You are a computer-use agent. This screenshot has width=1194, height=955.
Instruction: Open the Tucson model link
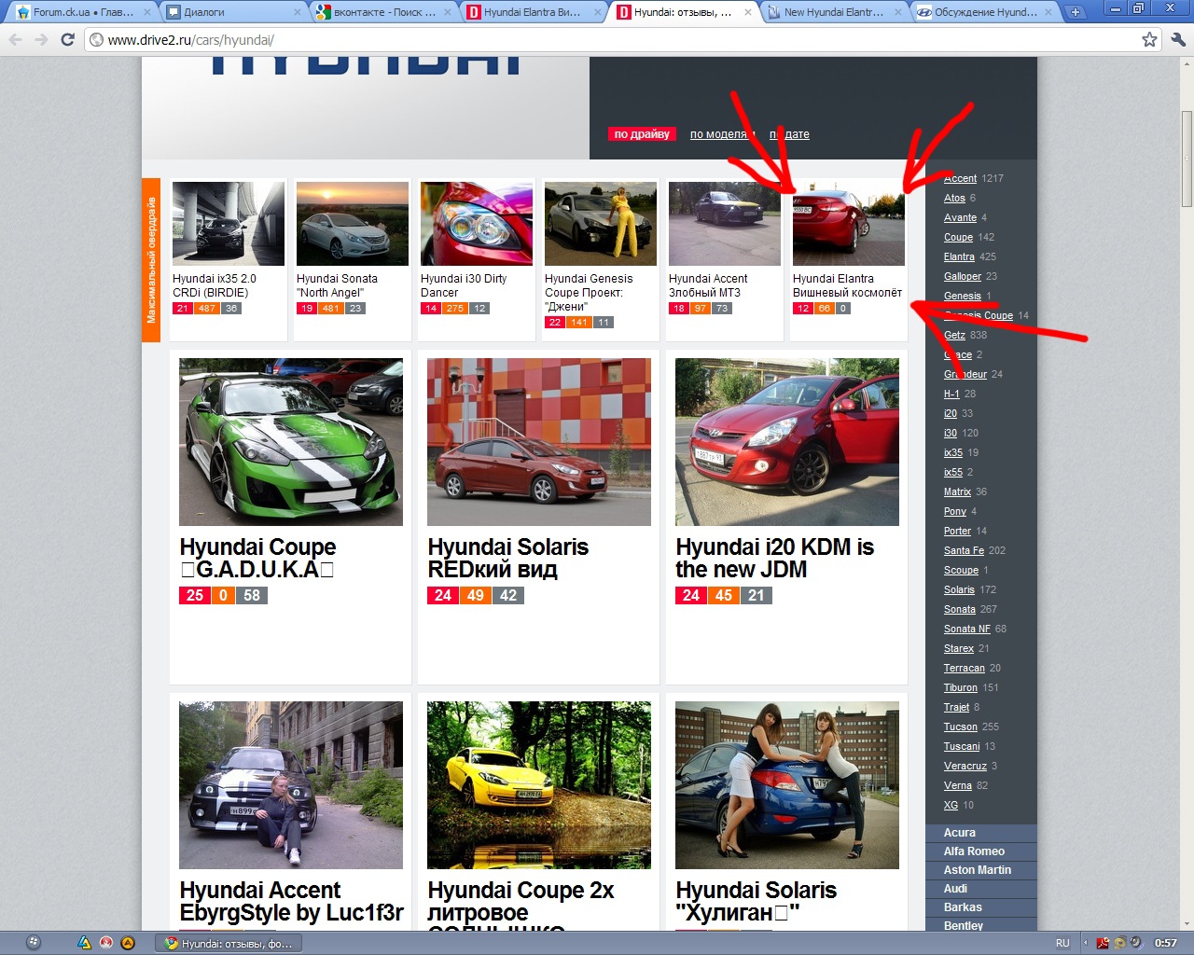pyautogui.click(x=961, y=727)
